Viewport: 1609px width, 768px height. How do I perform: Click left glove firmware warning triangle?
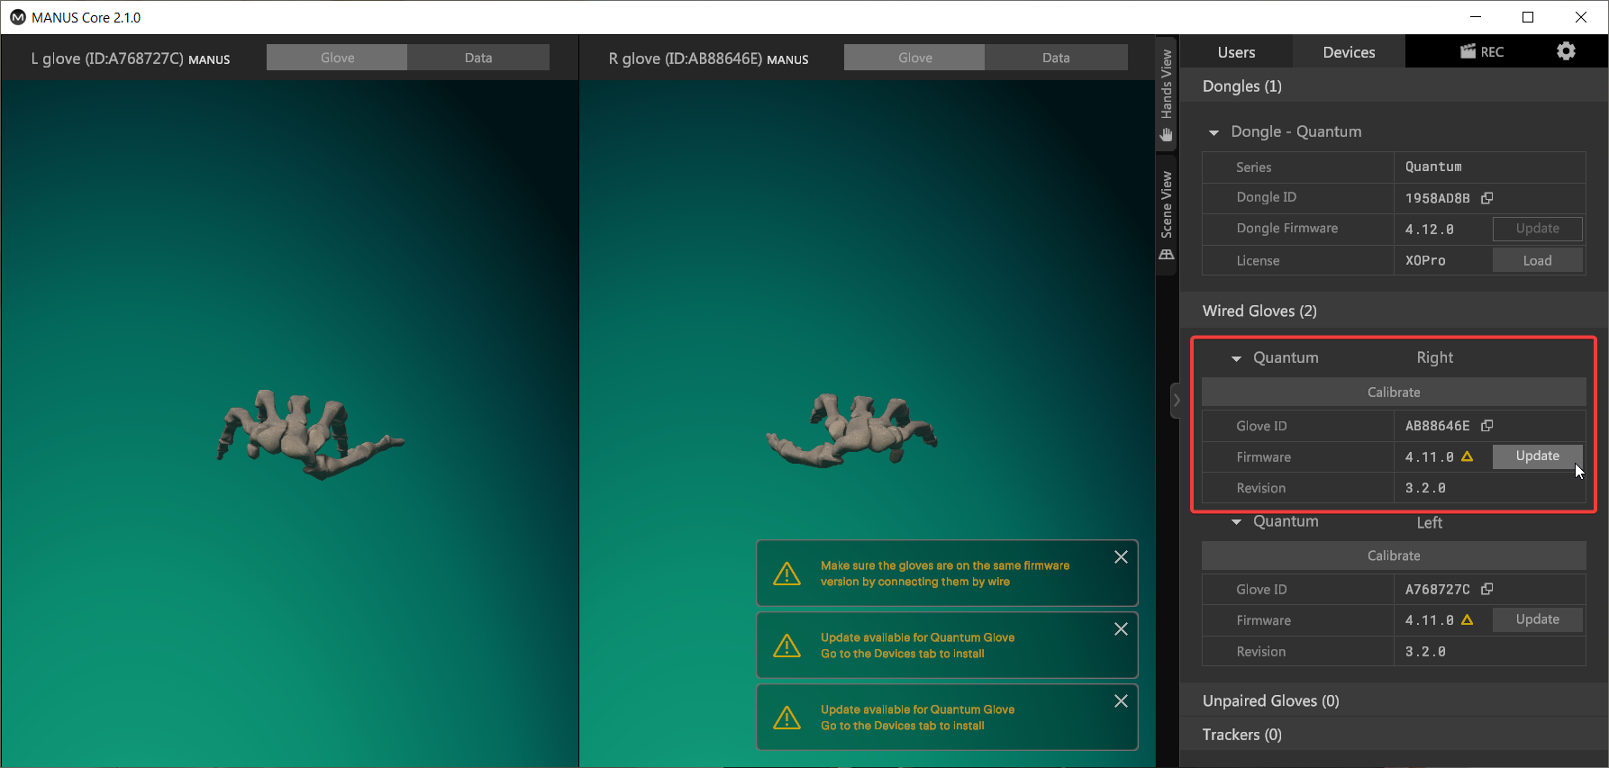pyautogui.click(x=1467, y=620)
